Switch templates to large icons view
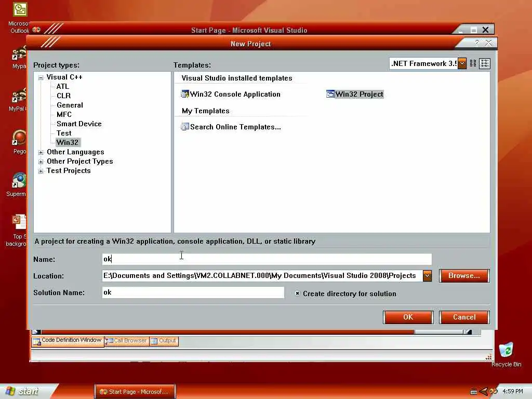This screenshot has height=399, width=532. [x=473, y=63]
